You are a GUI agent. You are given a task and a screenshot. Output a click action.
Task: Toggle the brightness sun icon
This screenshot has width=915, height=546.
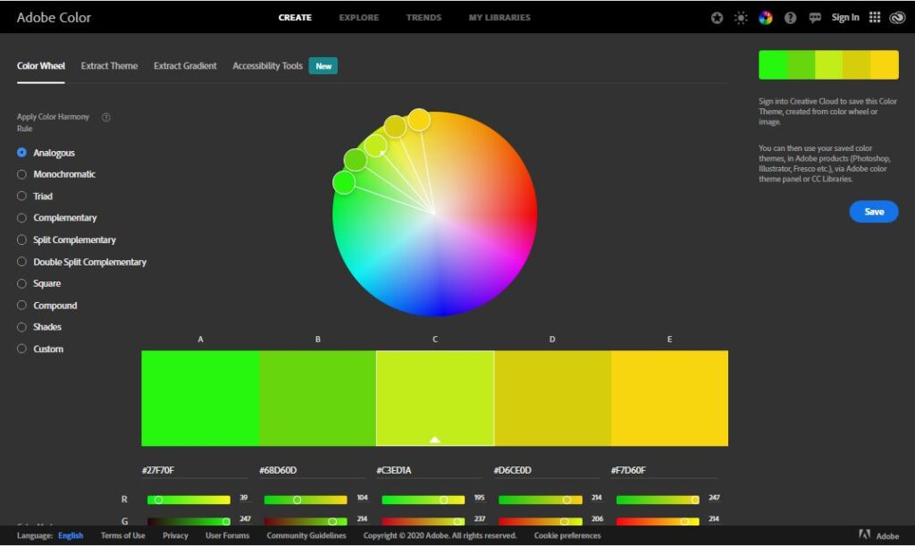tap(741, 18)
